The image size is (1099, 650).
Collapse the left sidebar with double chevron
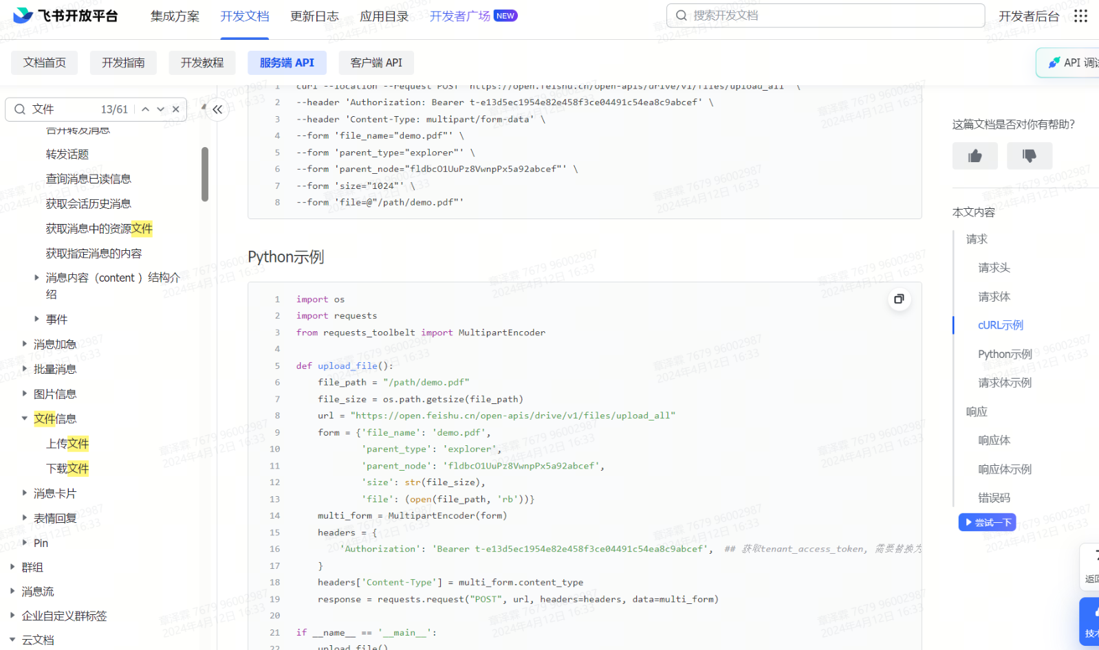tap(217, 109)
